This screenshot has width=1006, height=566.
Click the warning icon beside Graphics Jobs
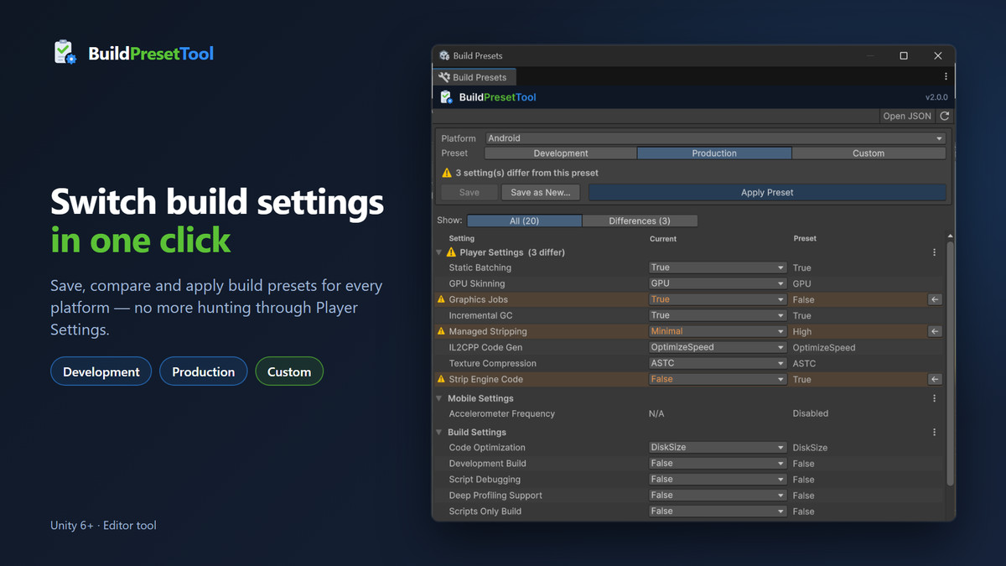point(442,299)
